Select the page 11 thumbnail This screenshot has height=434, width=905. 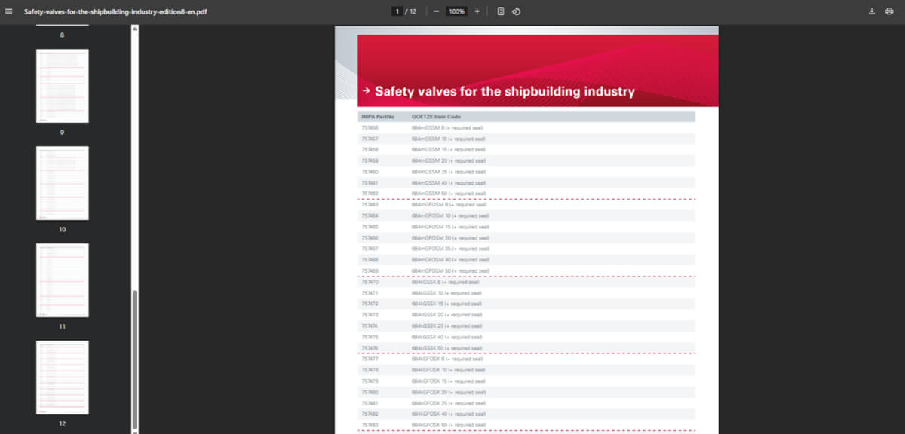click(63, 280)
